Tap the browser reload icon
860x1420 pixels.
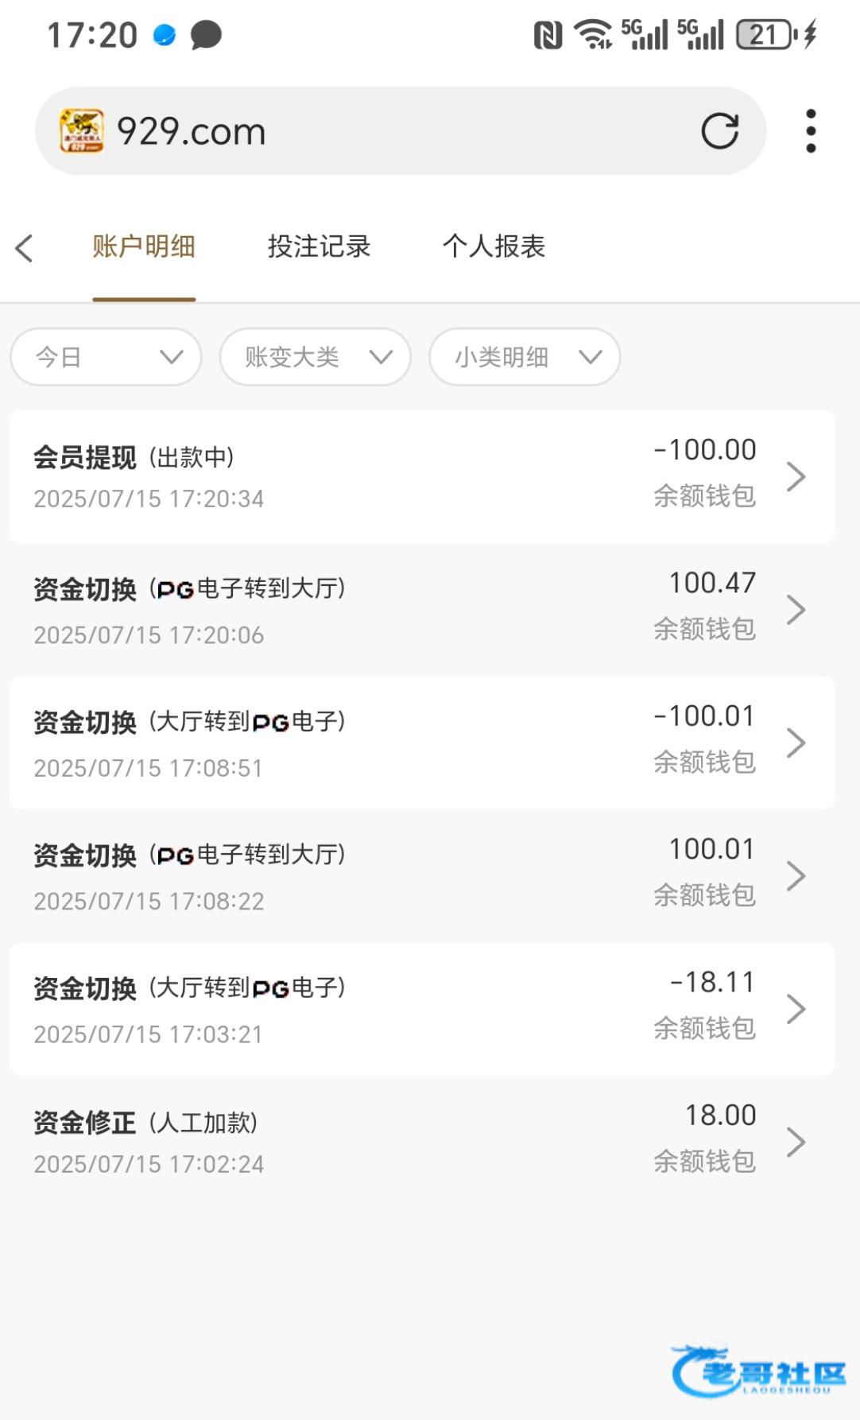click(719, 131)
